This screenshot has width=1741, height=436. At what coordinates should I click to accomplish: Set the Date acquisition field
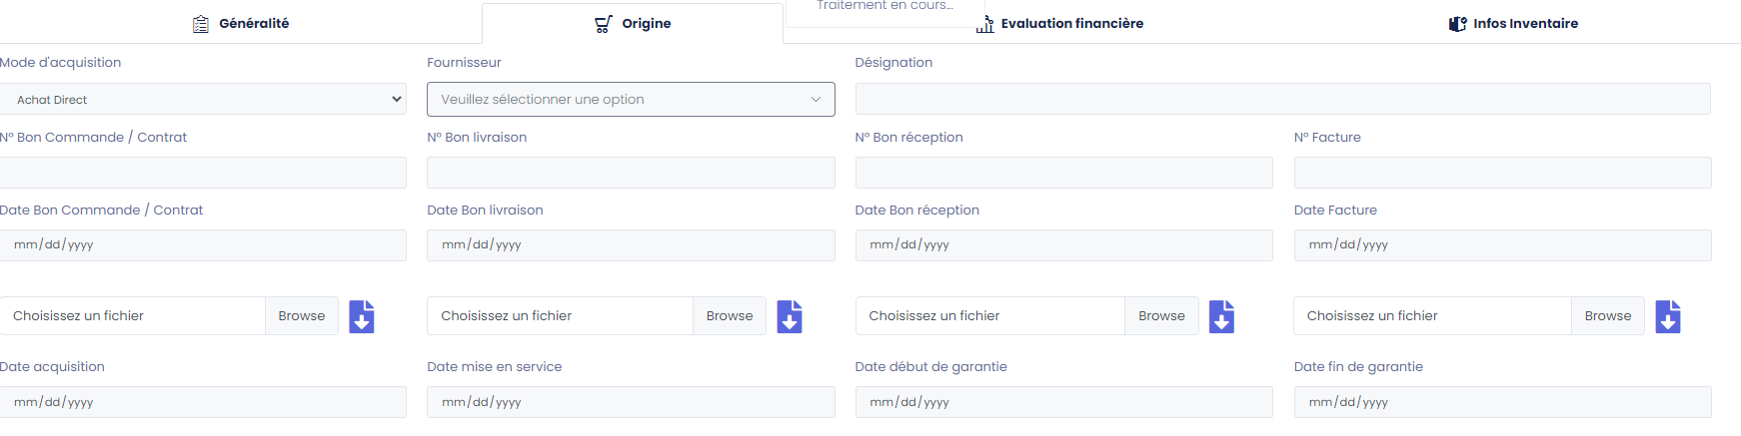pos(203,402)
